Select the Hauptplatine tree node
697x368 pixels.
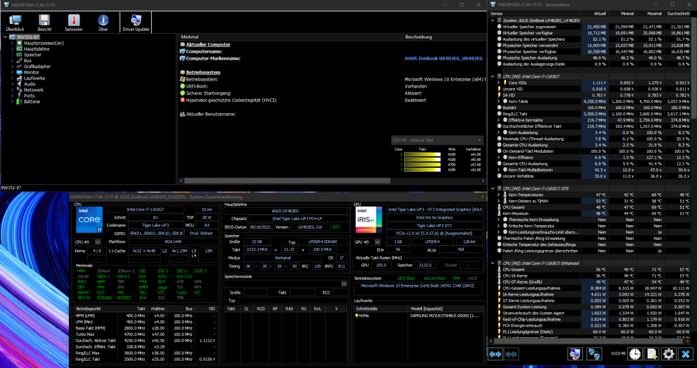click(x=37, y=49)
